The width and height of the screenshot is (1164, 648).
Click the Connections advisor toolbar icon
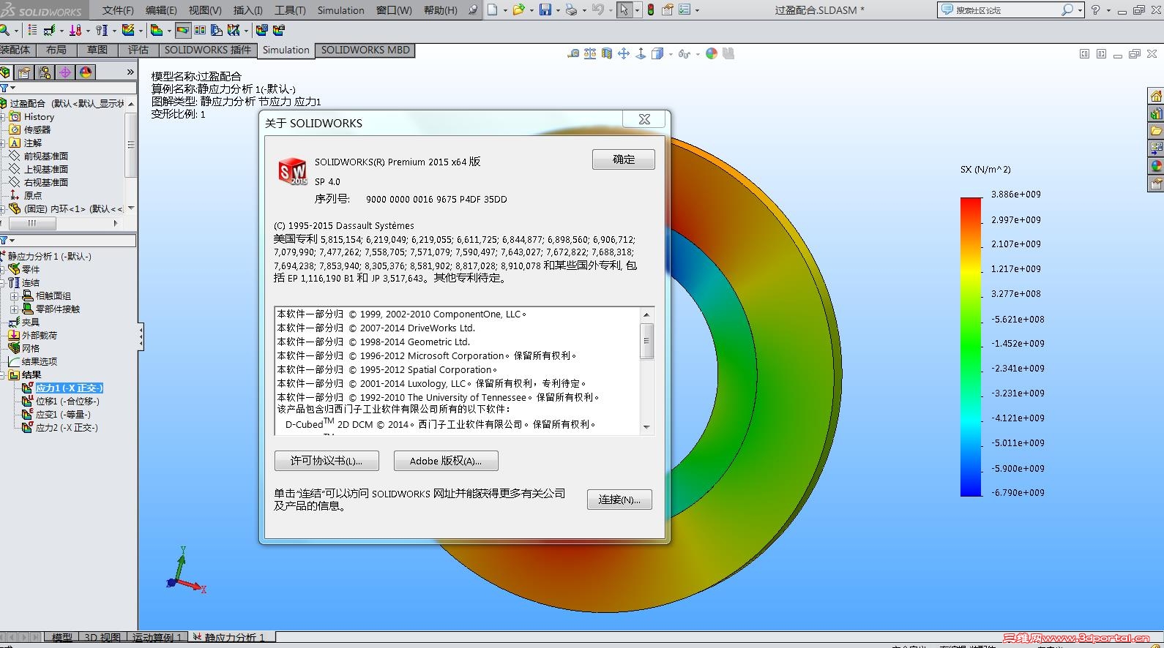[101, 30]
